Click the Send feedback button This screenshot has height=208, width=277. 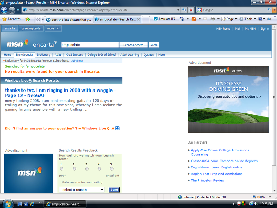114,190
